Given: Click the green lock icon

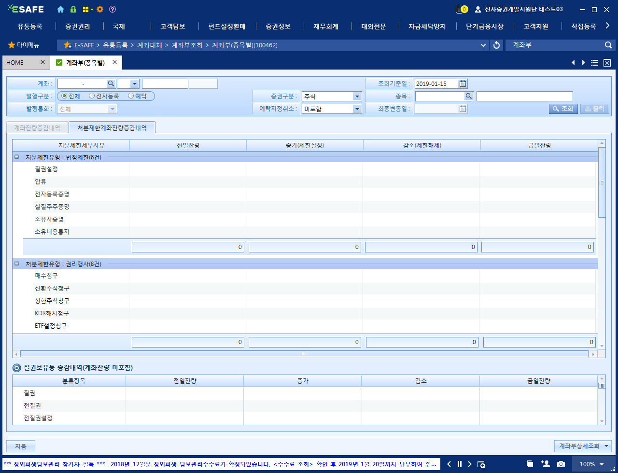Looking at the screenshot, I should pos(73,9).
